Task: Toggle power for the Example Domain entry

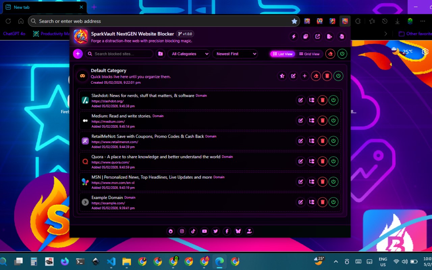Action: [x=333, y=202]
